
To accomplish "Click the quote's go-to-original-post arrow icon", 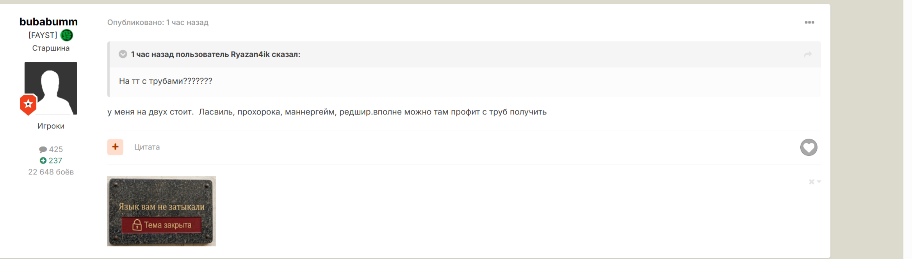I will 808,55.
